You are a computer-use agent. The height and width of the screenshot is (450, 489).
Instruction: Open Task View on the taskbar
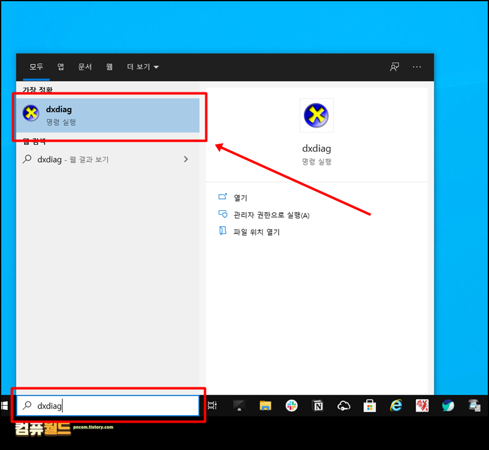click(213, 406)
